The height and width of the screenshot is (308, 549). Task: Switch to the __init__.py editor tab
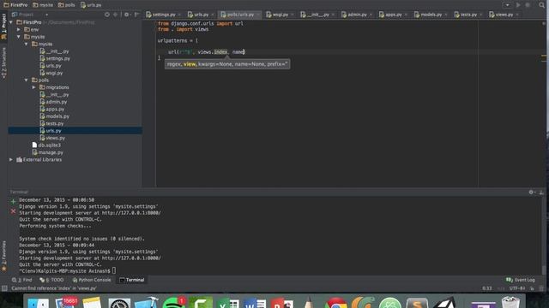[x=317, y=15]
